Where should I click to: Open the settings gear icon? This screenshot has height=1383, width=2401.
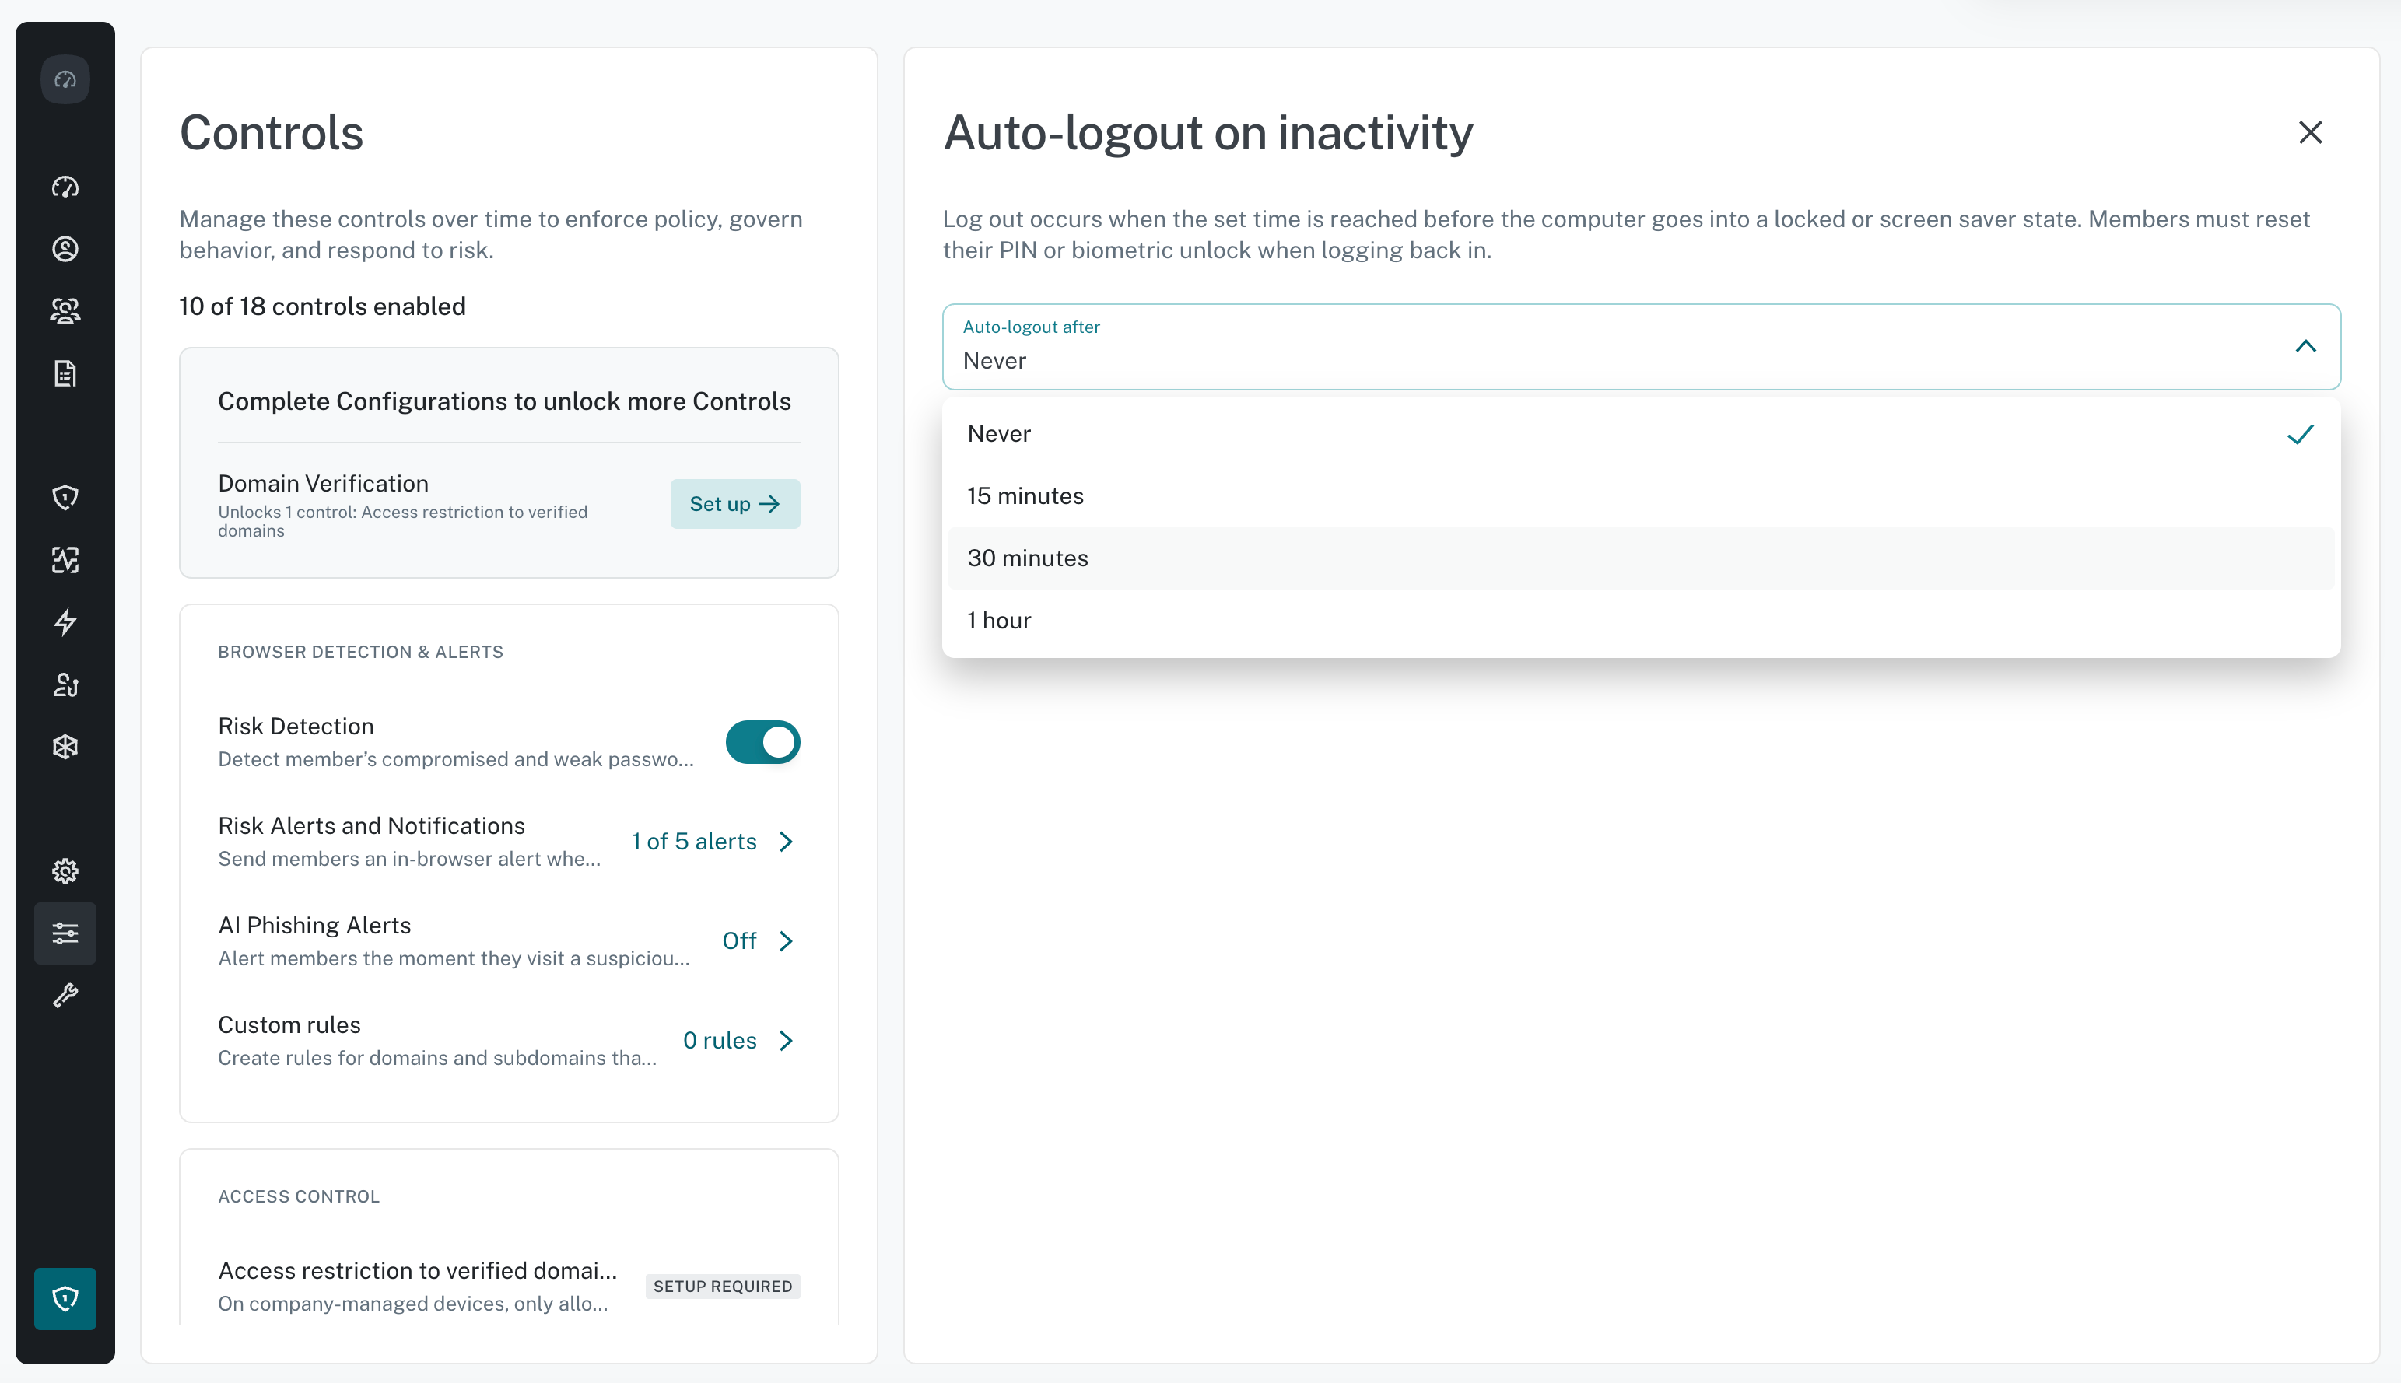(x=65, y=871)
